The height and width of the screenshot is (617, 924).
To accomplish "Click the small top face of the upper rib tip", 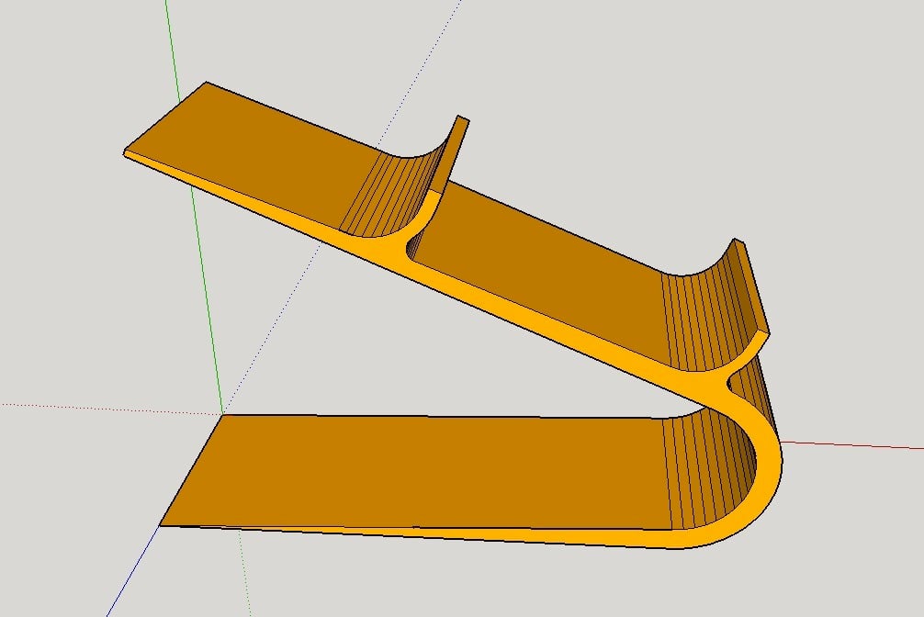I will pos(463,119).
